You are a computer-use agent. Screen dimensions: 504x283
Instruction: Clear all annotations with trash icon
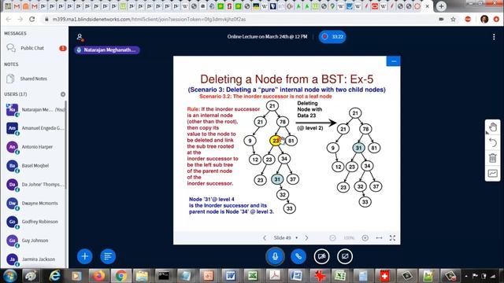(x=492, y=158)
